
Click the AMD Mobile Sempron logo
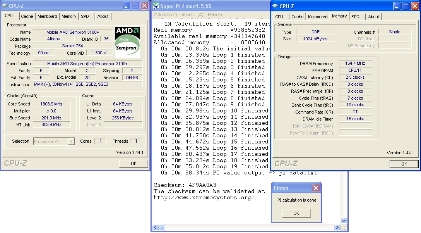[127, 42]
